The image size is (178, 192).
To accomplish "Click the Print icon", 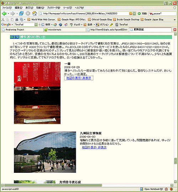I will [x=17, y=20].
